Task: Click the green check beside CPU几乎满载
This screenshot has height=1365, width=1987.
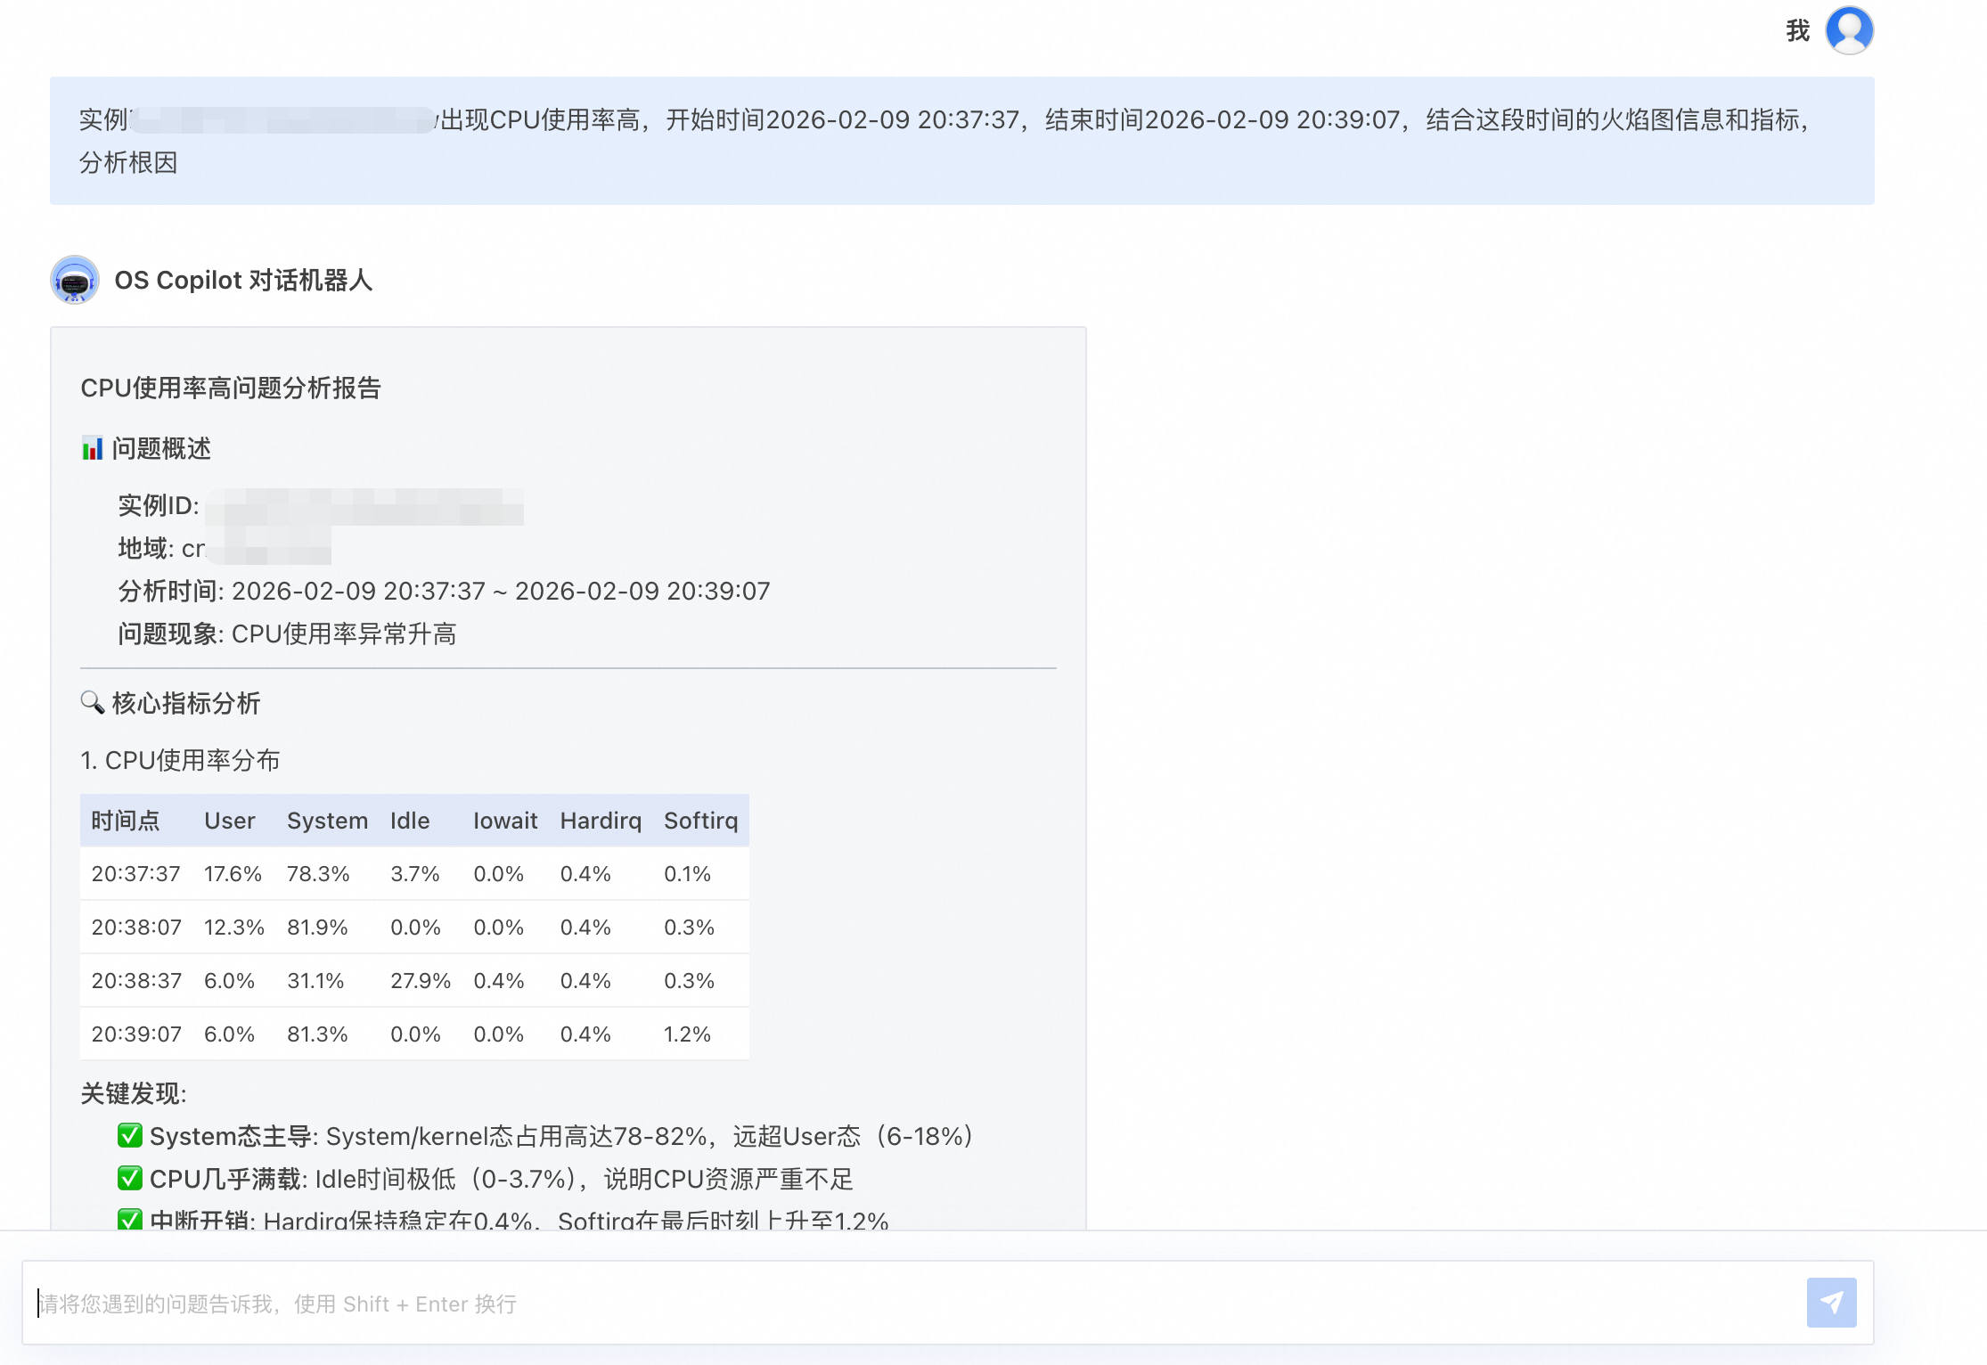Action: coord(130,1179)
